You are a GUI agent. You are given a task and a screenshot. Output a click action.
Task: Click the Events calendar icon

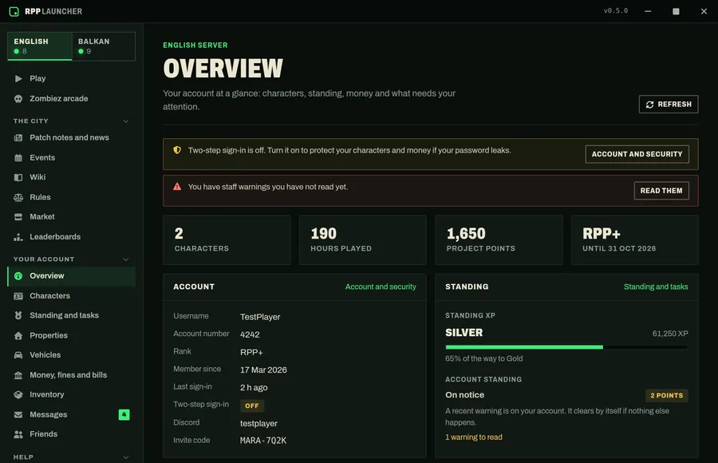point(18,158)
